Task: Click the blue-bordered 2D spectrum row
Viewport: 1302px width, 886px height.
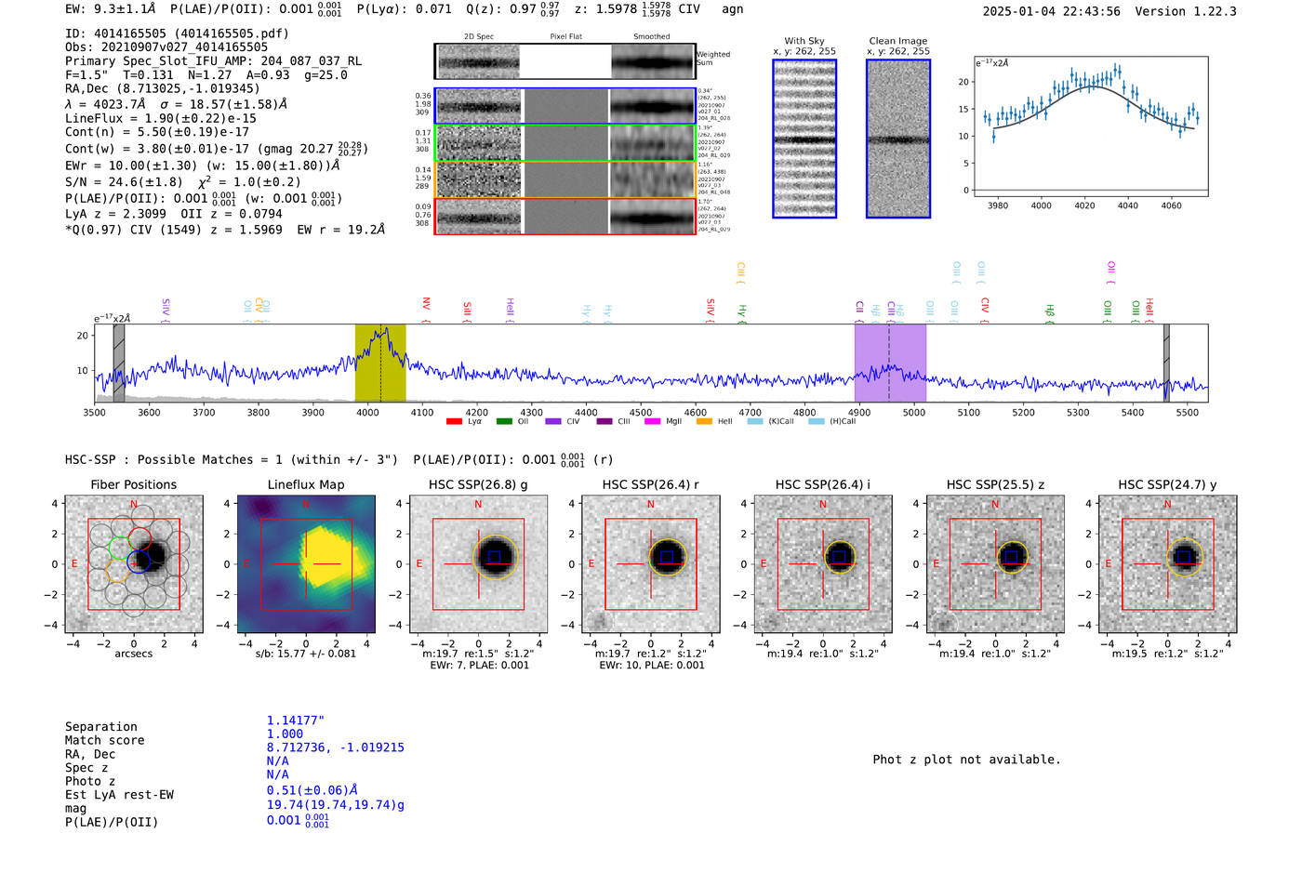Action: 565,106
